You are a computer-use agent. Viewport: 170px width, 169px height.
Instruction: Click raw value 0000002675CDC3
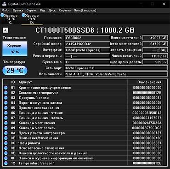tap(147, 128)
